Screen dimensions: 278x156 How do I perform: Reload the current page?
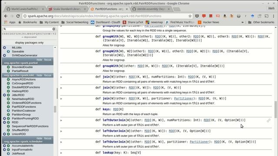(x=18, y=16)
